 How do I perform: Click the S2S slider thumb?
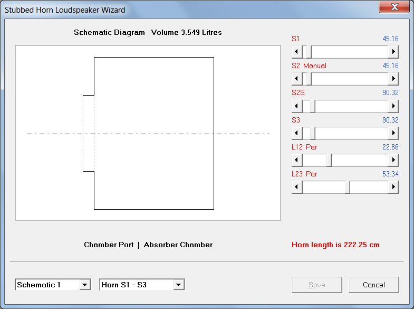(313, 106)
